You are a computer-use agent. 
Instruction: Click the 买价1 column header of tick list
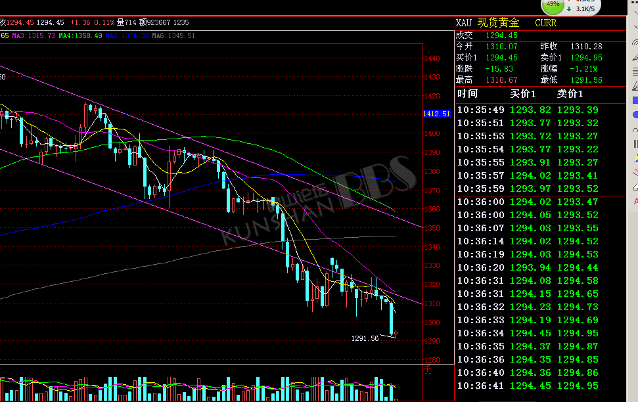523,94
